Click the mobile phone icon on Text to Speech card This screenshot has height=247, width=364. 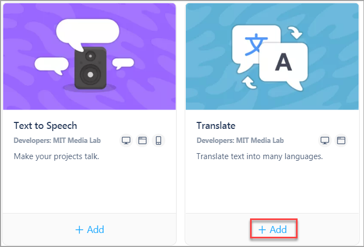159,141
